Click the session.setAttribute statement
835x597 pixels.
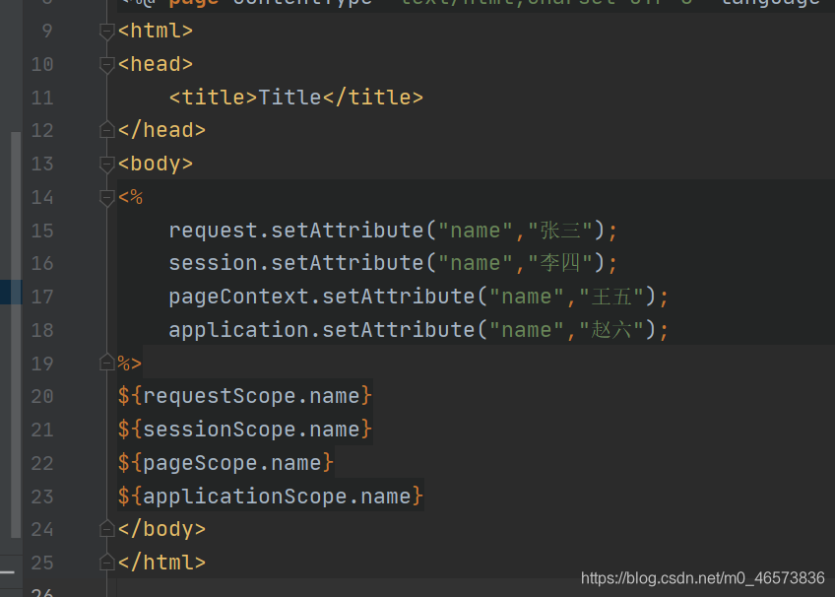(393, 263)
